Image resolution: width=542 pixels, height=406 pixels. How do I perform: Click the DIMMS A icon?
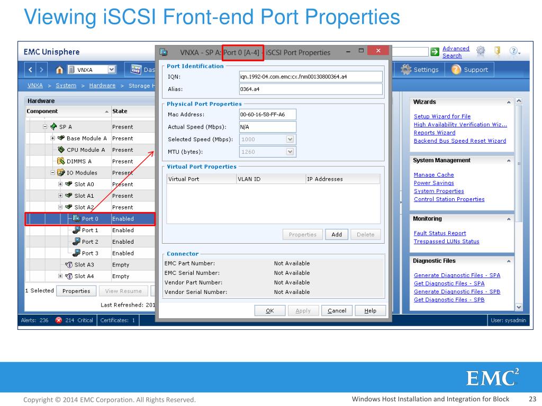61,161
